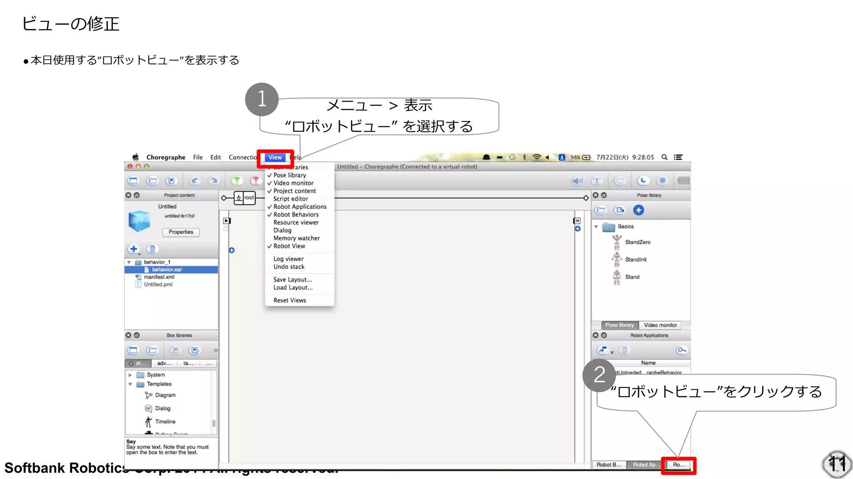This screenshot has width=853, height=479.
Task: Click the blue plus on diagram left border
Action: pos(232,250)
